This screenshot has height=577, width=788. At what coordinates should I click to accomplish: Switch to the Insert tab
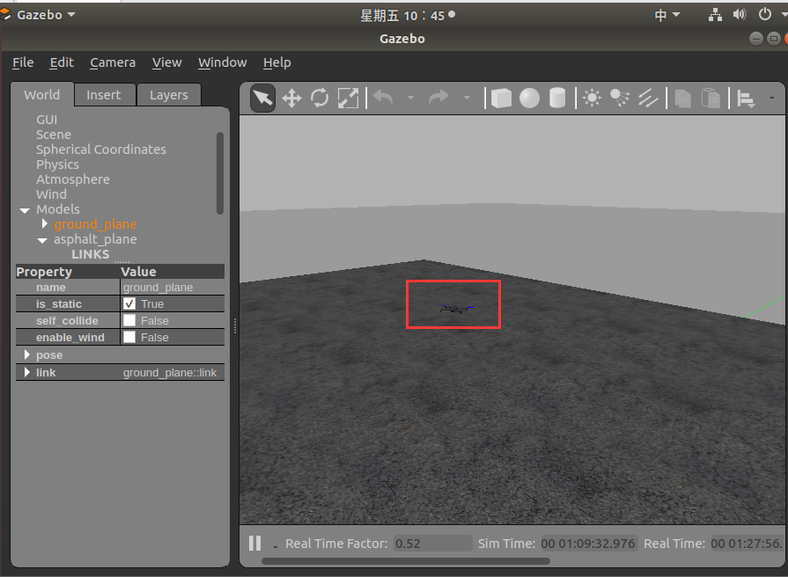(x=104, y=95)
